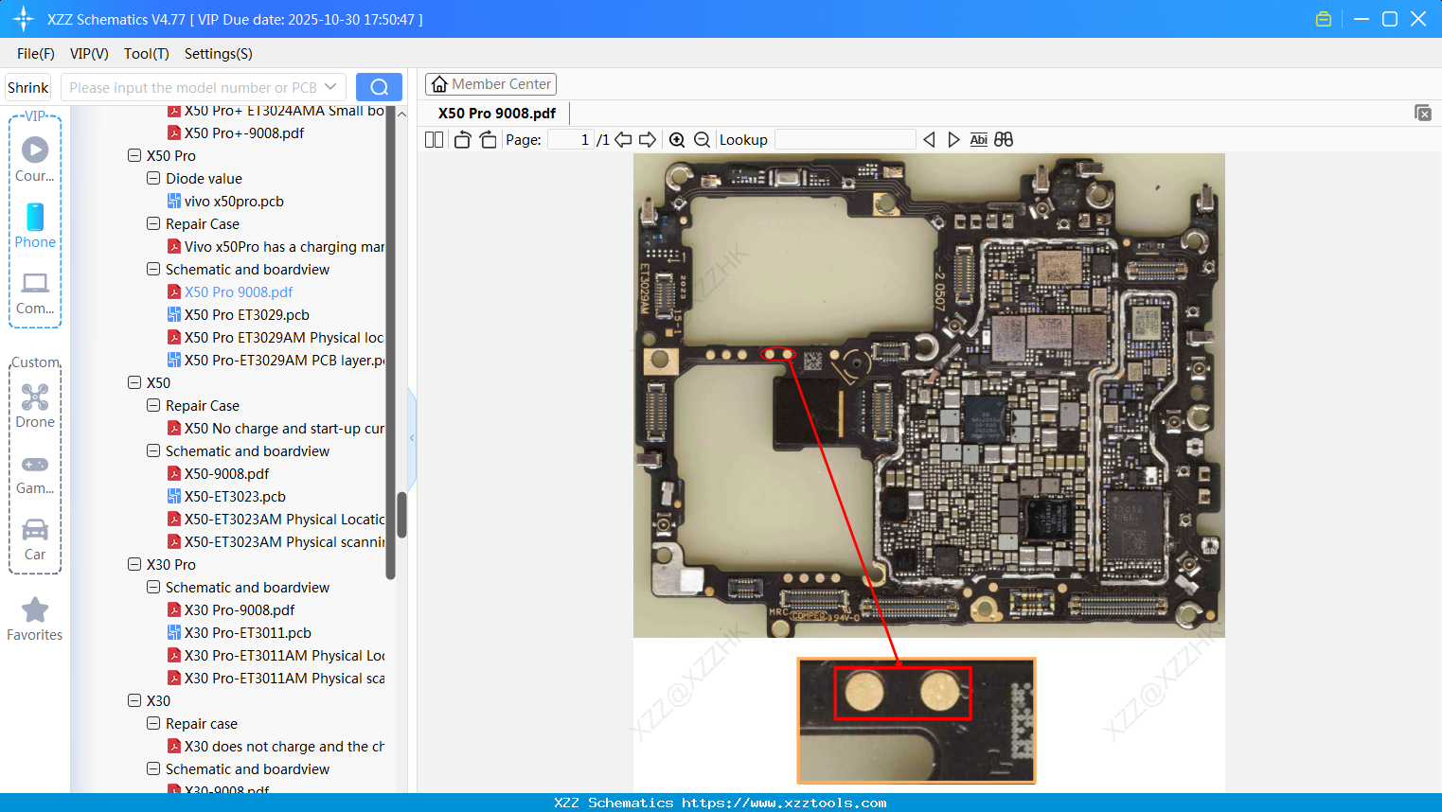Open the model number dropdown arrow
This screenshot has width=1442, height=812.
(x=330, y=87)
